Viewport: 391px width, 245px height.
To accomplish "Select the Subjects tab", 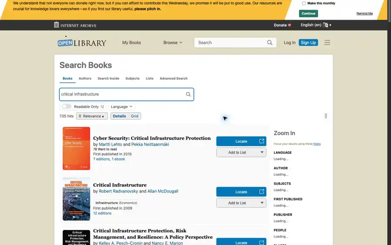I will coord(133,78).
